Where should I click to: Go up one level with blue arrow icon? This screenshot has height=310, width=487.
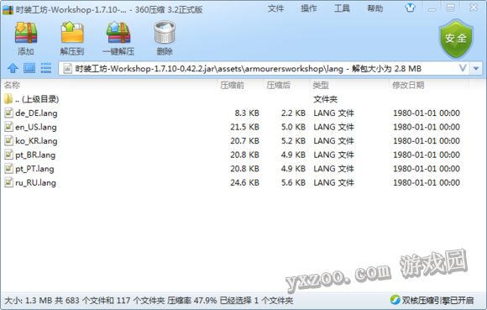(13, 68)
